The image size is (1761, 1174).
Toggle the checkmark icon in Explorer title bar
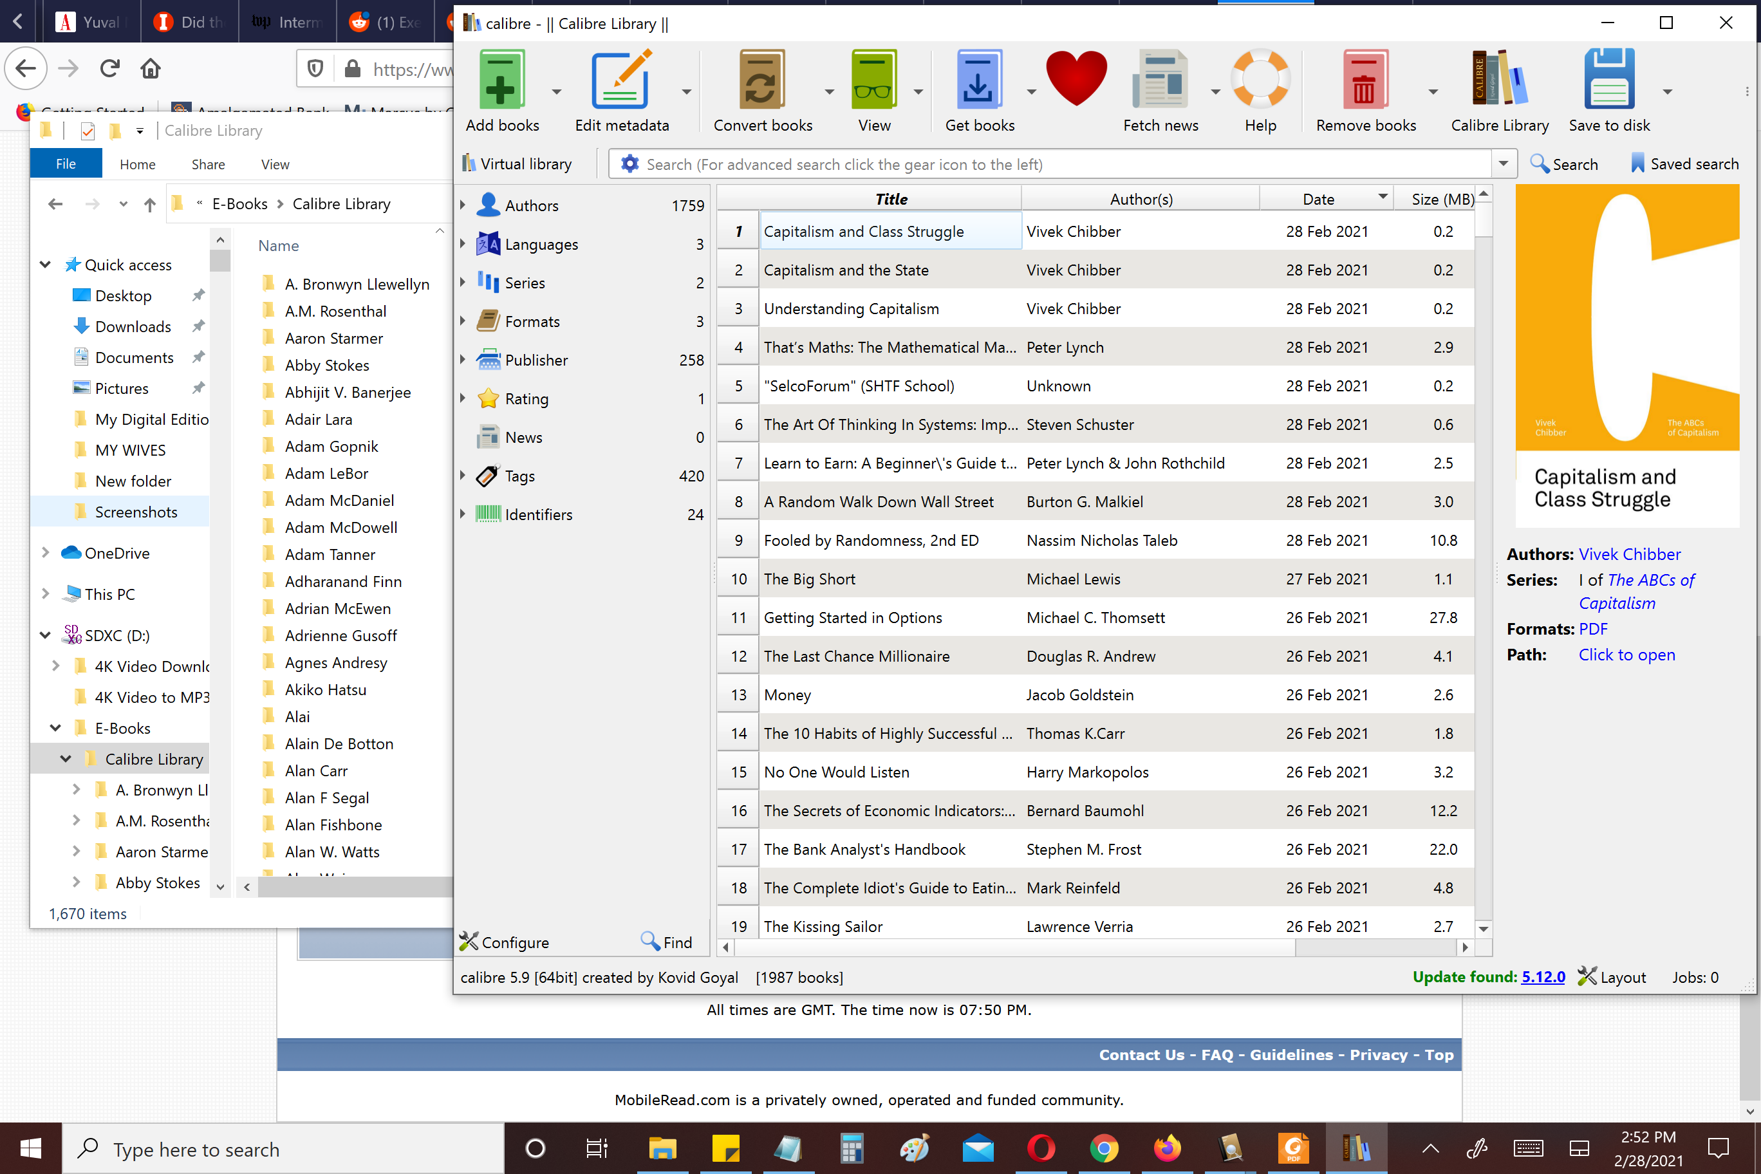(88, 131)
